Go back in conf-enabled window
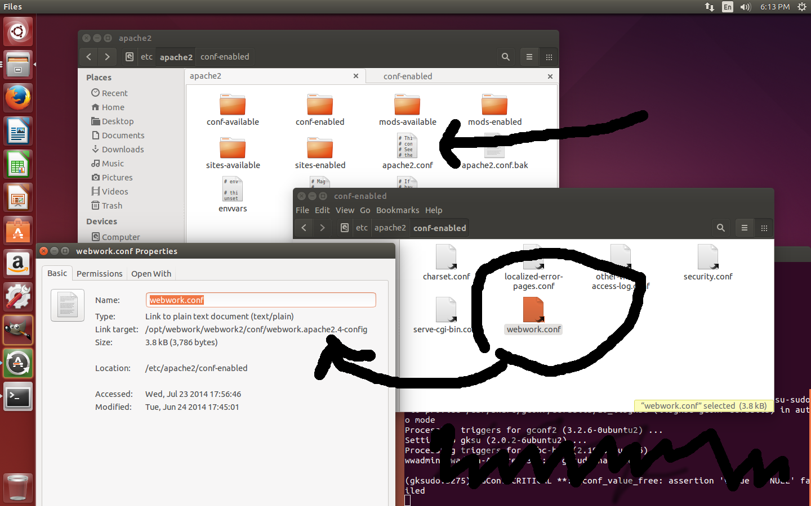The image size is (811, 506). [x=304, y=228]
